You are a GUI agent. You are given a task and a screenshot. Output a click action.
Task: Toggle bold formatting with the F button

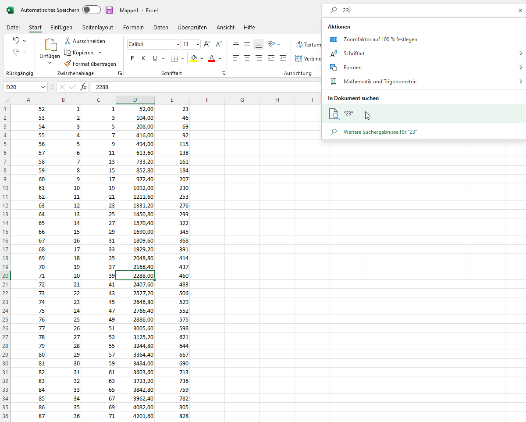(x=132, y=58)
